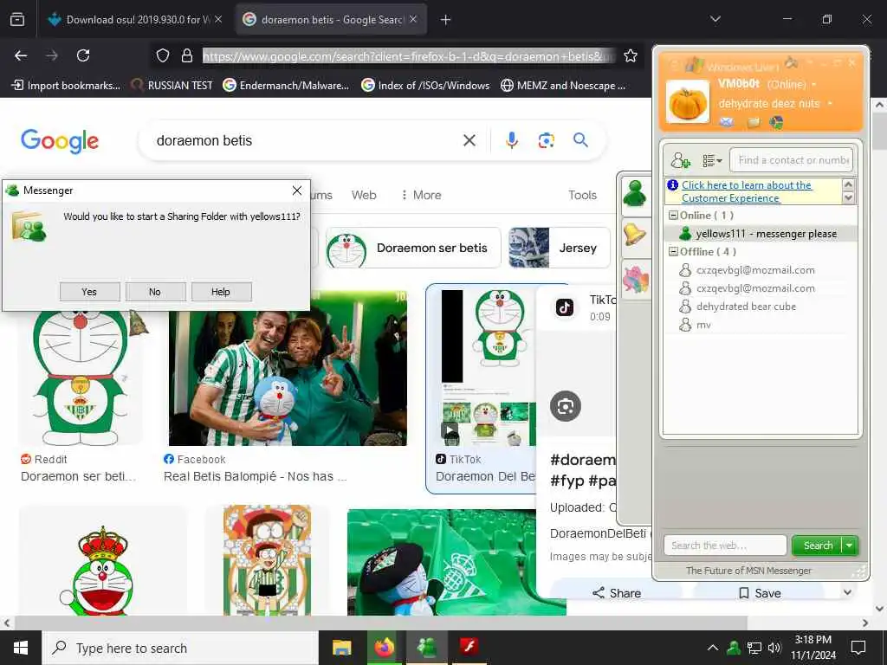Open the More search filters menu
887x665 pixels.
[422, 195]
